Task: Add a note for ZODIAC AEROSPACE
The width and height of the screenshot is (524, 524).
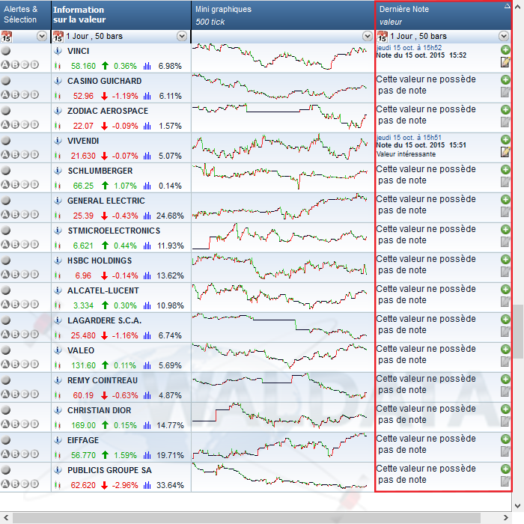Action: pyautogui.click(x=505, y=109)
